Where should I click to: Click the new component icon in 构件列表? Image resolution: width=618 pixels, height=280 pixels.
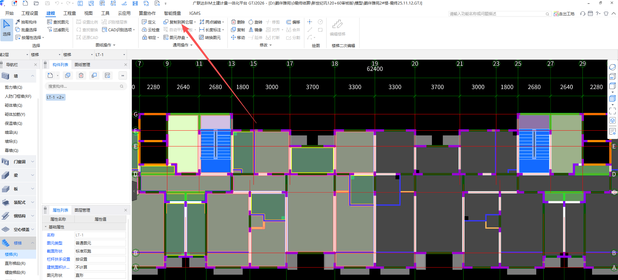[50, 75]
